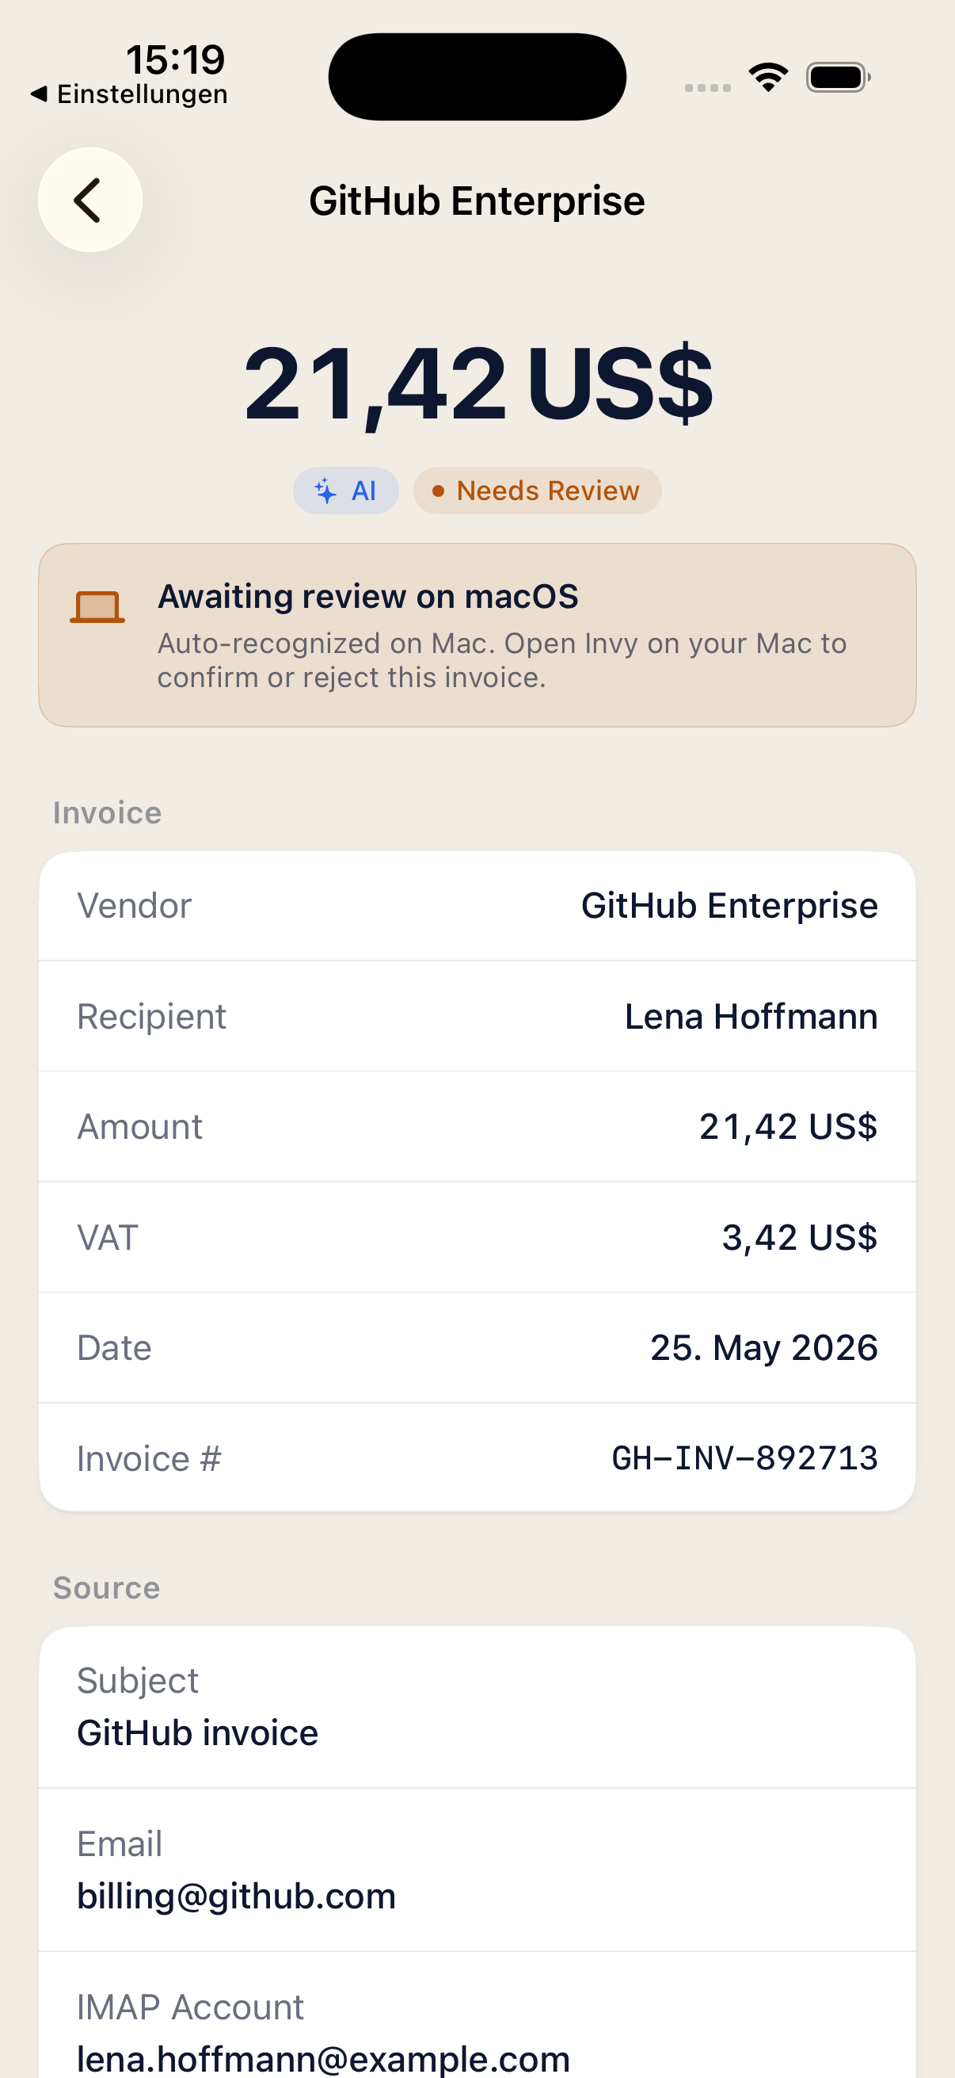This screenshot has width=955, height=2078.
Task: Tap the AI sparkle badge
Action: click(x=346, y=491)
